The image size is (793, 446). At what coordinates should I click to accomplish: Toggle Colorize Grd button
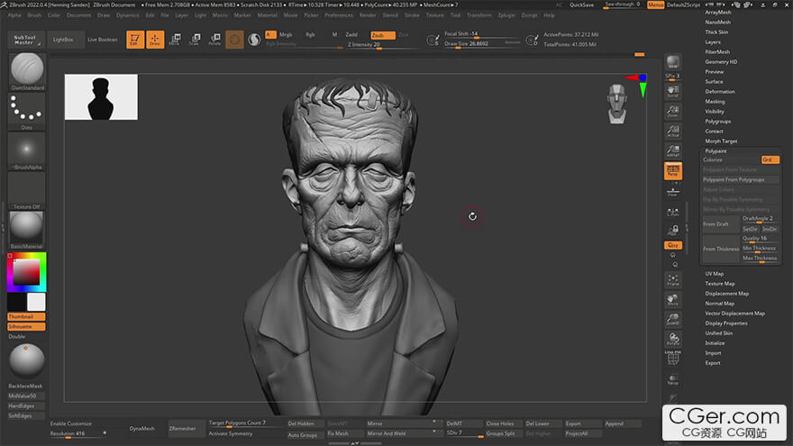[x=770, y=159]
